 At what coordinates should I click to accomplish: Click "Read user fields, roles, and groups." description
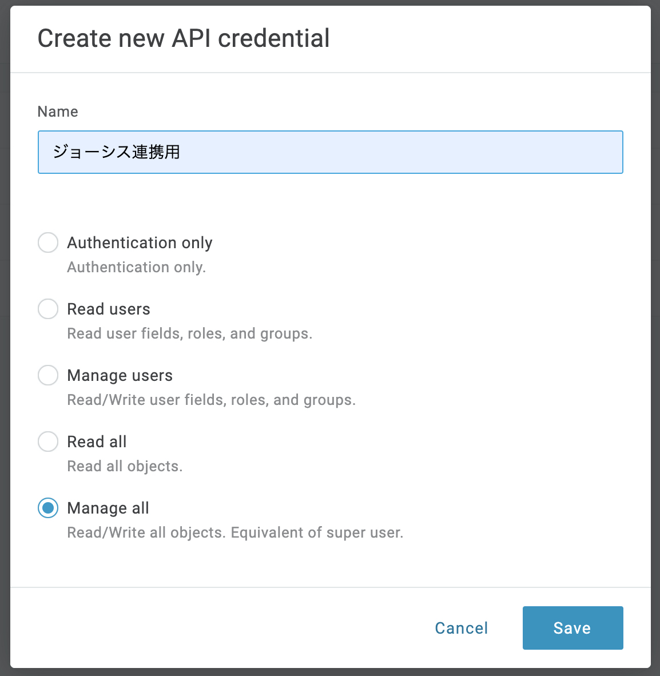coord(189,333)
